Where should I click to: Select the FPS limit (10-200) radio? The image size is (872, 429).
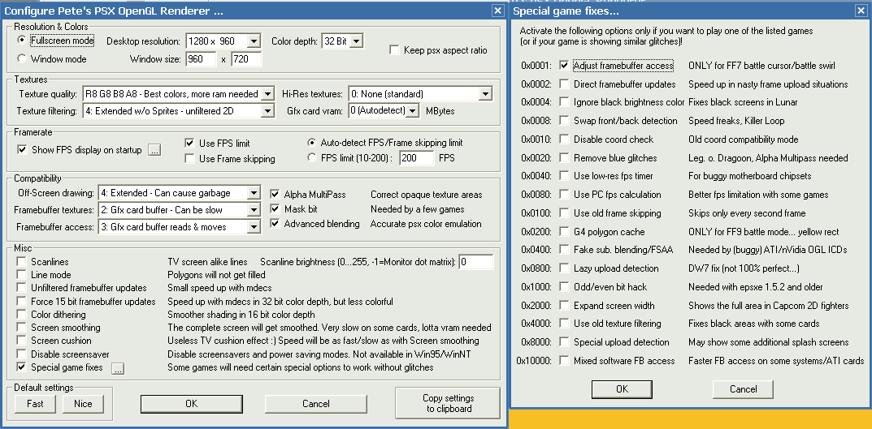click(x=312, y=157)
